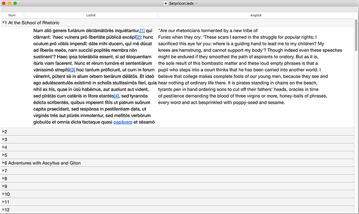Click the document icon in title bar
This screenshot has height=214, width=359.
click(x=166, y=3)
